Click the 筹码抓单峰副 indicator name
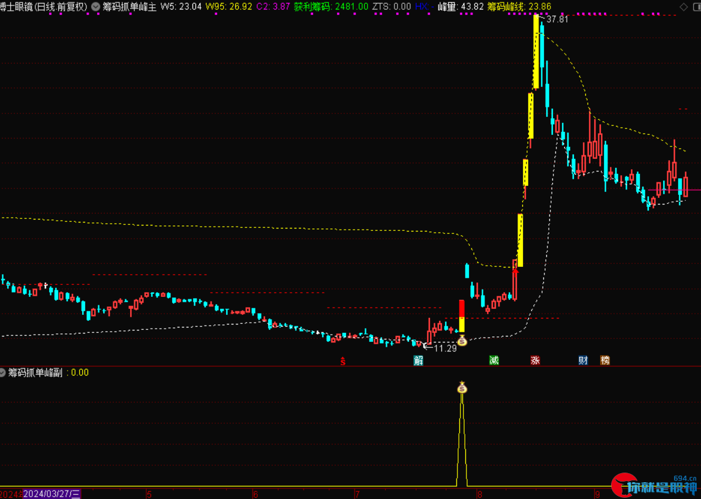The width and height of the screenshot is (701, 499). click(35, 372)
